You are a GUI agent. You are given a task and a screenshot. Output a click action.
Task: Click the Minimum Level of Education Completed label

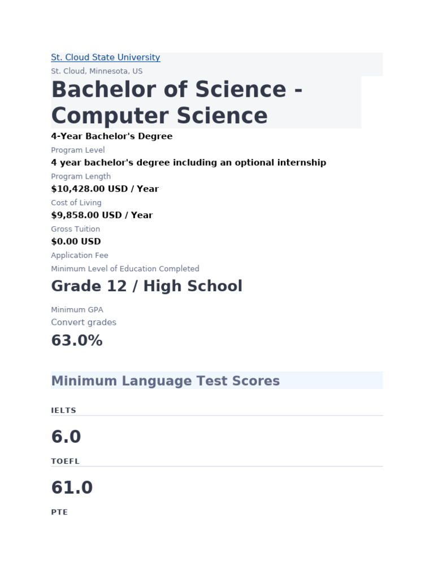point(125,269)
